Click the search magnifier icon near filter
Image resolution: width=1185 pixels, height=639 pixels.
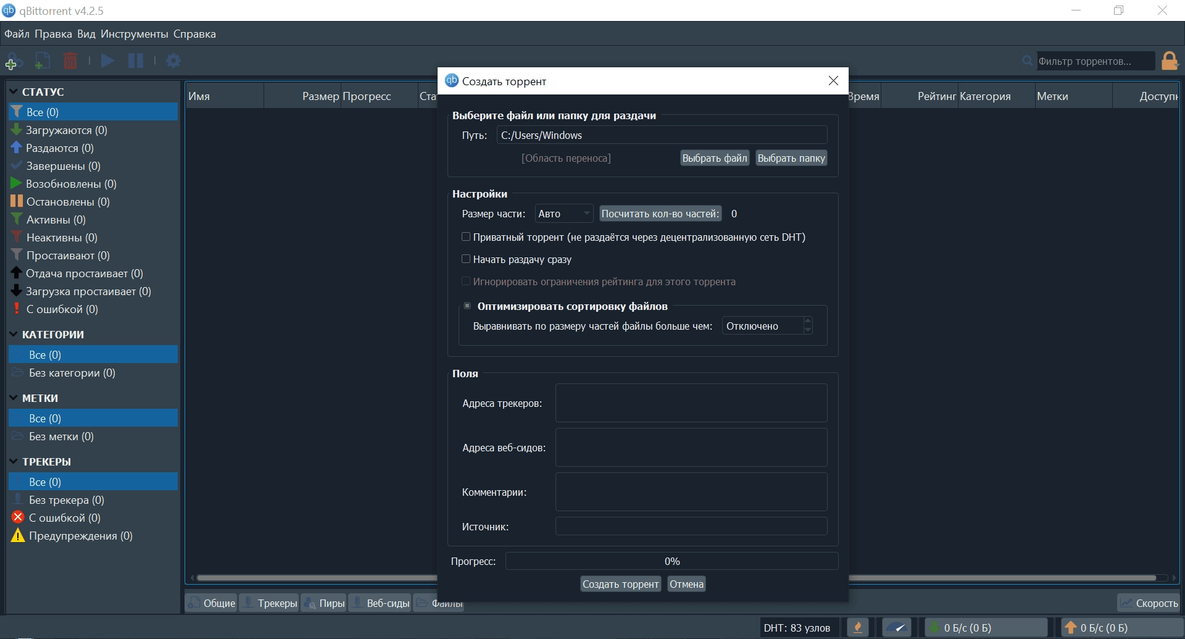pos(1027,61)
